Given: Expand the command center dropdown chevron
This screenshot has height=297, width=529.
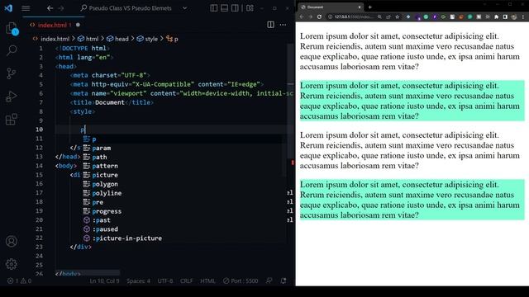Looking at the screenshot, I should 184,8.
